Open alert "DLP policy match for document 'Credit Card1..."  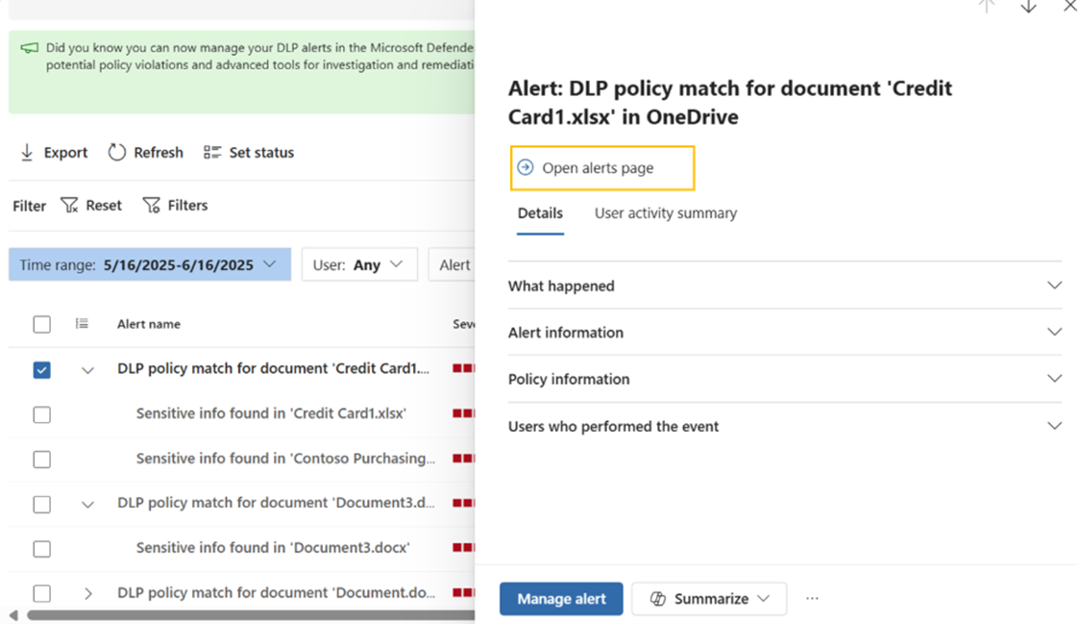274,369
